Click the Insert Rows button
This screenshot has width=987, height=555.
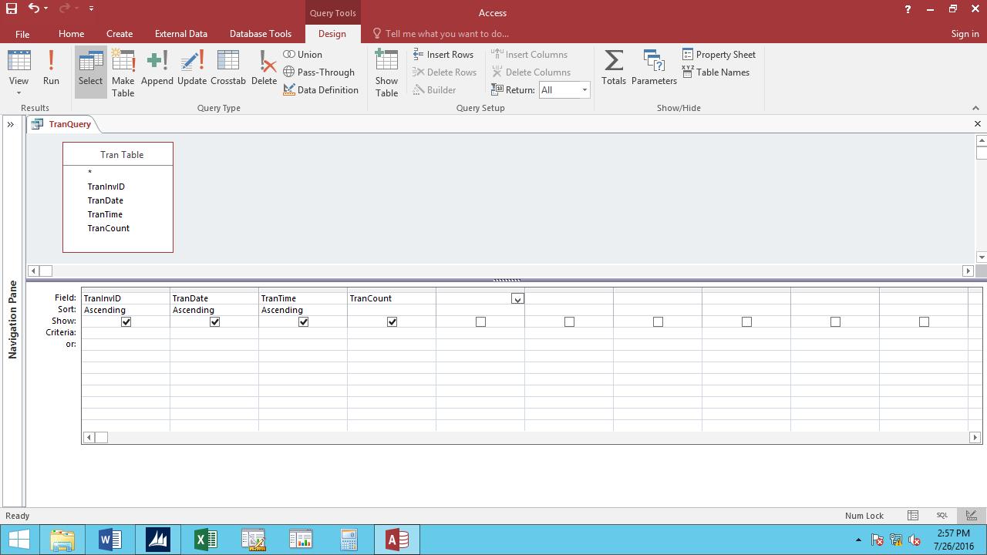coord(443,55)
